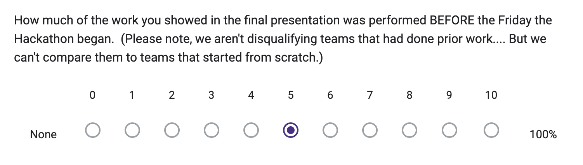583x165 pixels.
Task: Click the column header number 9
Action: (449, 95)
